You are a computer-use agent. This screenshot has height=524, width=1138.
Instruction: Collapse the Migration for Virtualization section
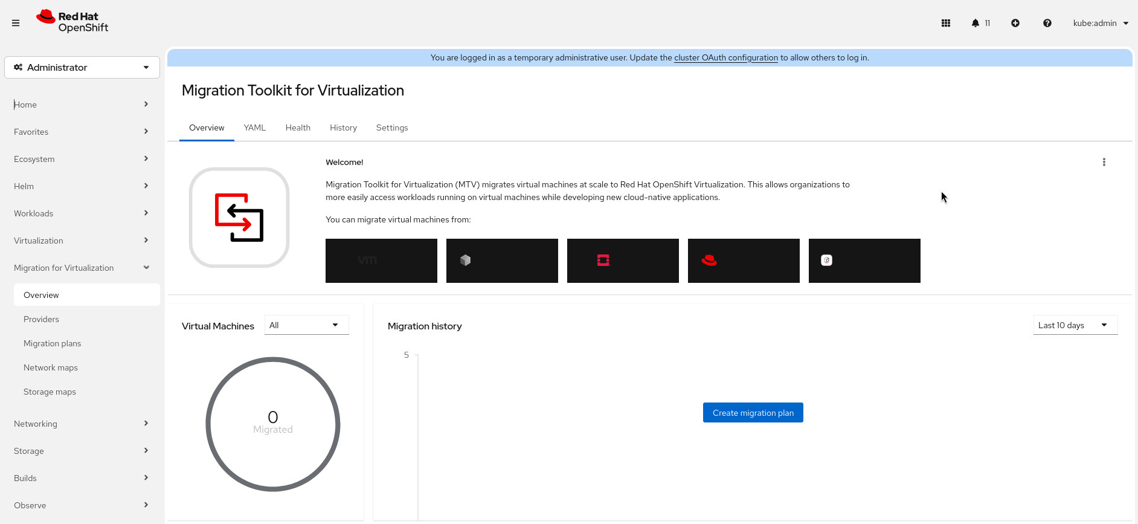(82, 268)
